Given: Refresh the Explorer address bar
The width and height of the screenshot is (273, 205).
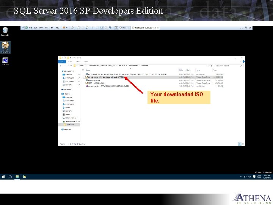Looking at the screenshot, I should [x=212, y=66].
